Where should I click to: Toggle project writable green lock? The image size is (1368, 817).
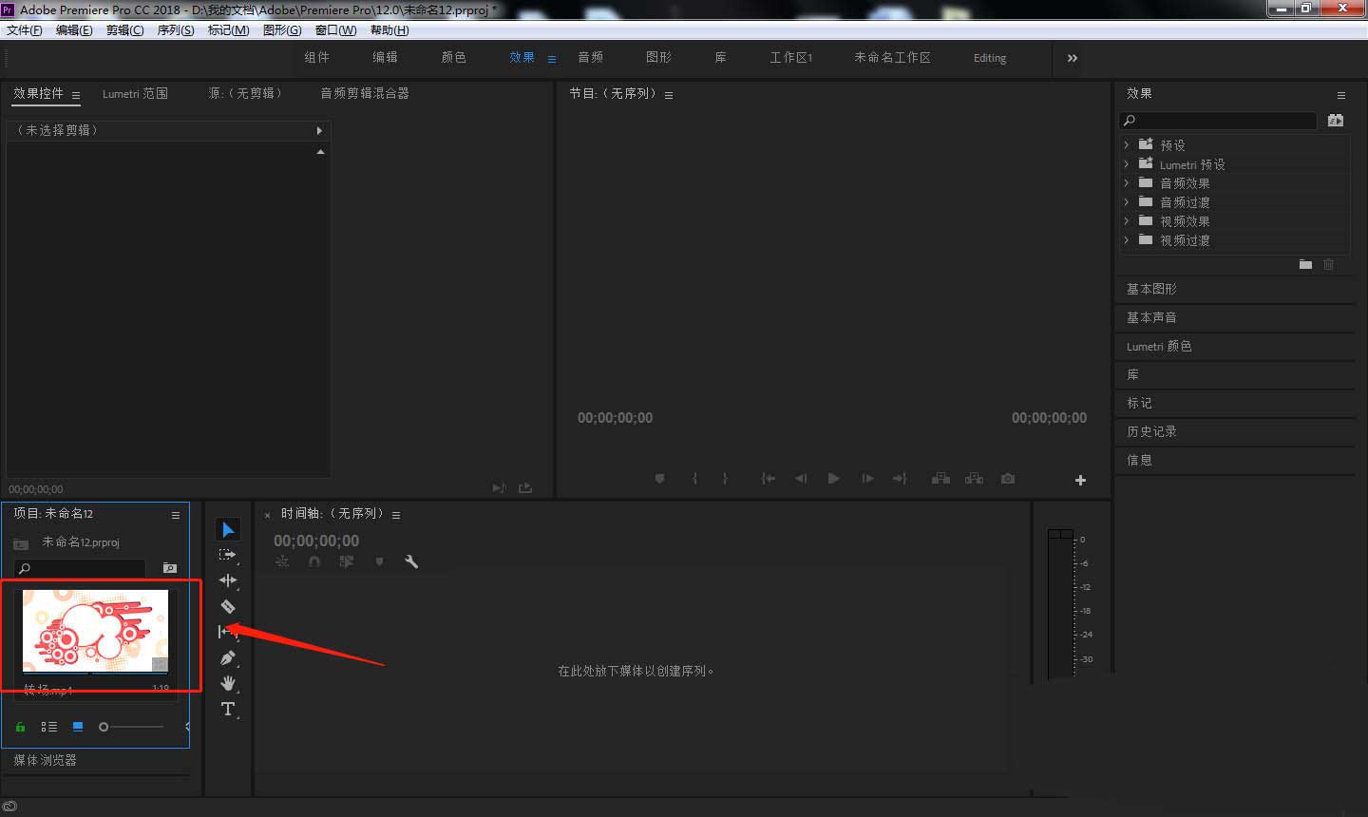[20, 727]
